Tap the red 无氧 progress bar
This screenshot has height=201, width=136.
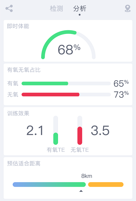pyautogui.click(x=50, y=95)
